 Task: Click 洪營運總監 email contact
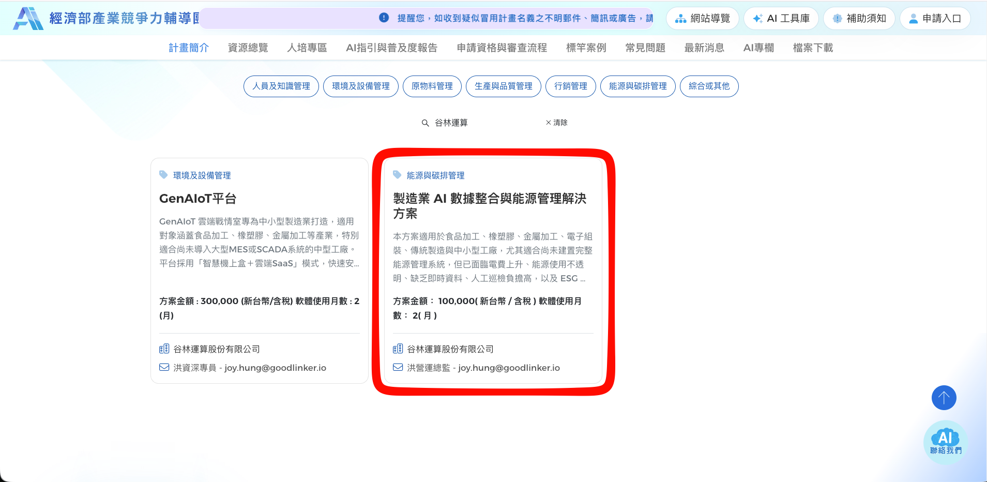pyautogui.click(x=483, y=368)
